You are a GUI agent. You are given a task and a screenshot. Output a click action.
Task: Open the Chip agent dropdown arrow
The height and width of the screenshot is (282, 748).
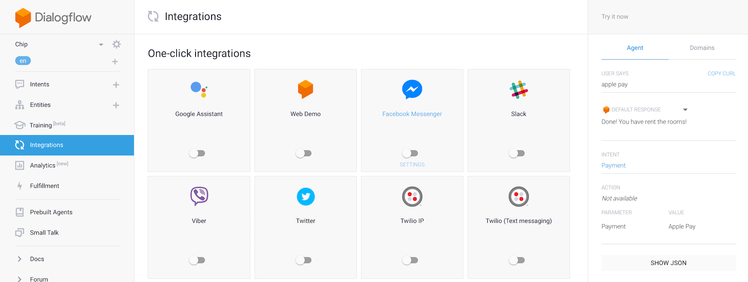coord(101,45)
